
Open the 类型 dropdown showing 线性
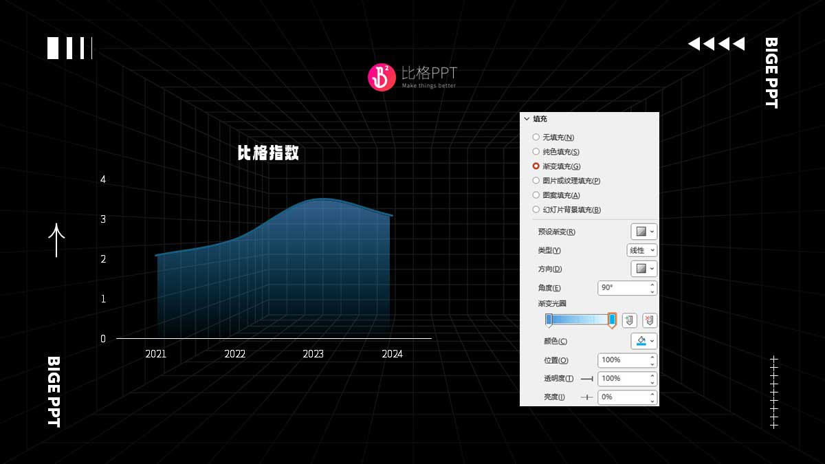(x=641, y=250)
